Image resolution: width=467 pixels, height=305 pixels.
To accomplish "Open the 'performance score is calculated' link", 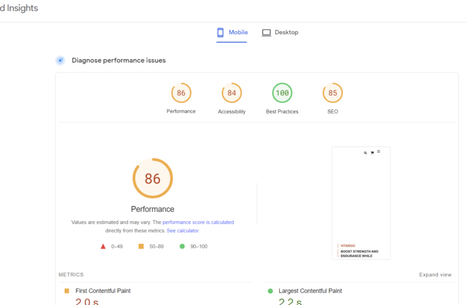I will (x=198, y=222).
